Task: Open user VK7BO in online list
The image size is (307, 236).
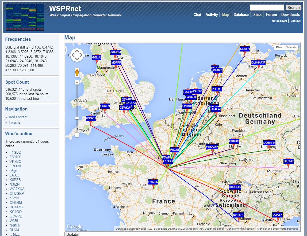Action: pyautogui.click(x=16, y=162)
